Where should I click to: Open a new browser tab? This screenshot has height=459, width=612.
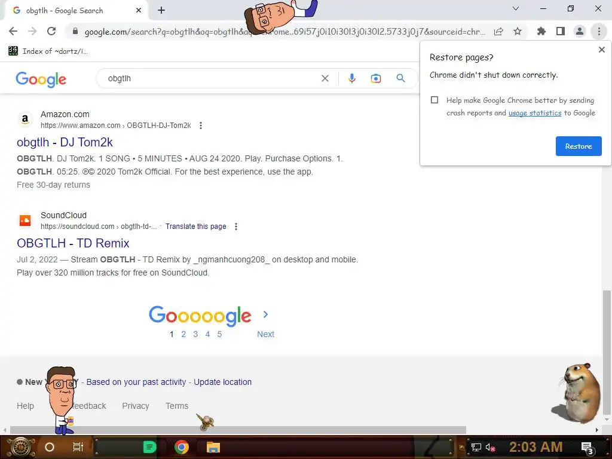tap(161, 11)
